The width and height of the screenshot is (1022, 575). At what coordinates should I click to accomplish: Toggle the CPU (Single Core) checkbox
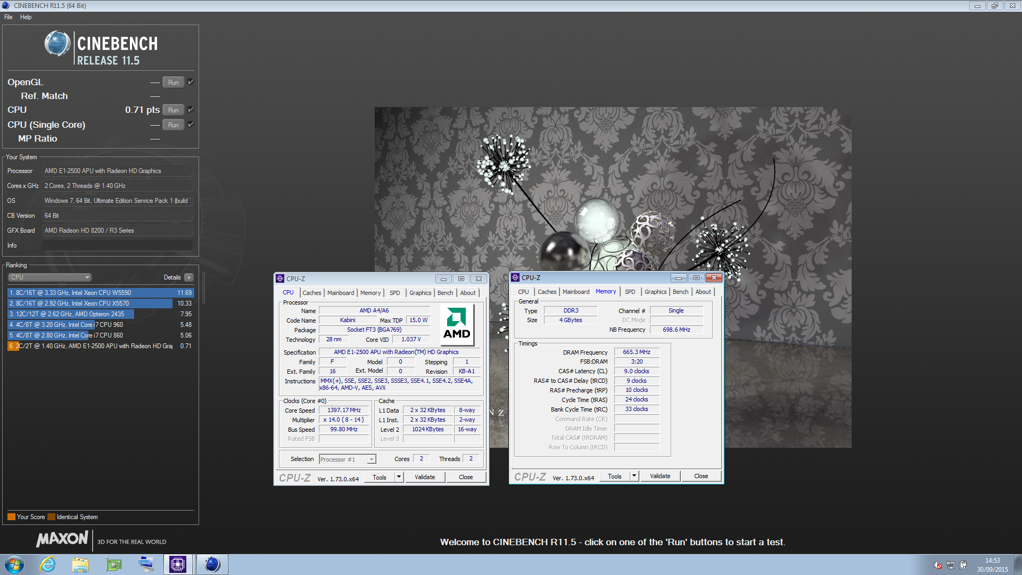pos(191,125)
